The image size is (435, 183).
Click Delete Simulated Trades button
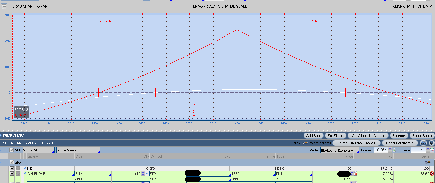tap(356, 143)
